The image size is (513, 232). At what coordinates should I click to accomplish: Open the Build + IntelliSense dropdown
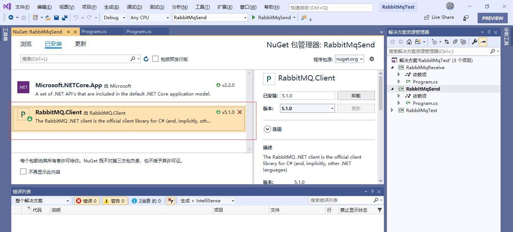[207, 201]
